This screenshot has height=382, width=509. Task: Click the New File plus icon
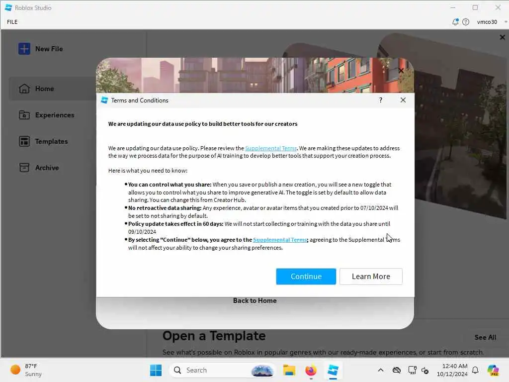pyautogui.click(x=24, y=49)
